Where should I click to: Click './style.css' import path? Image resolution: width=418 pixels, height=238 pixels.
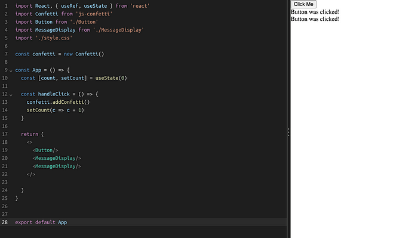pyautogui.click(x=54, y=38)
